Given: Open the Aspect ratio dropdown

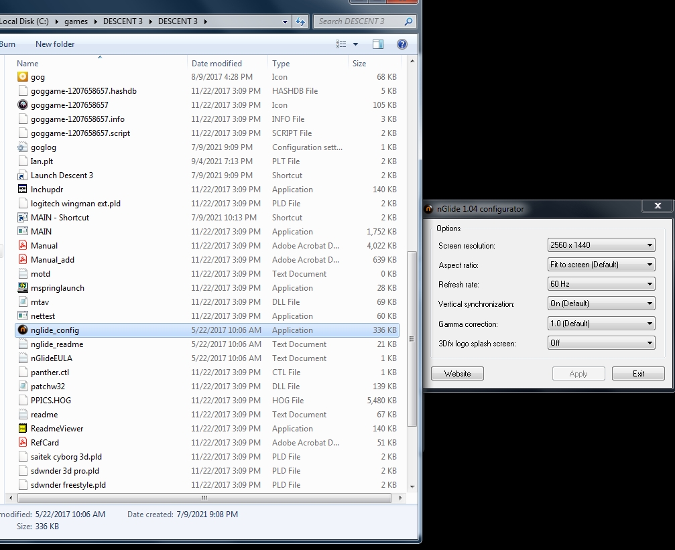Looking at the screenshot, I should (x=601, y=264).
